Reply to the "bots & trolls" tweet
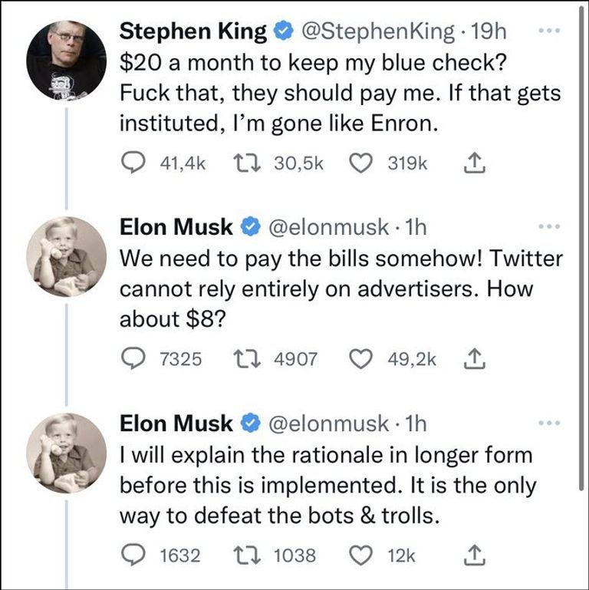 click(x=135, y=555)
